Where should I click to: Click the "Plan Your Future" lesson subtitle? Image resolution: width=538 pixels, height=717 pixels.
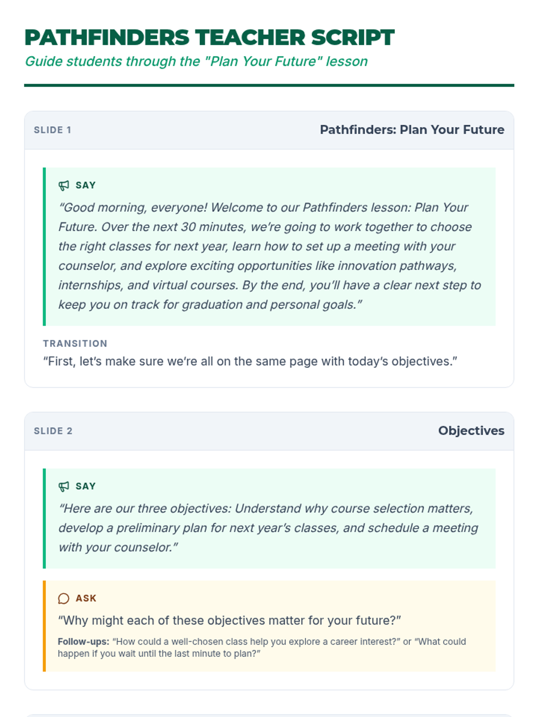tap(196, 61)
